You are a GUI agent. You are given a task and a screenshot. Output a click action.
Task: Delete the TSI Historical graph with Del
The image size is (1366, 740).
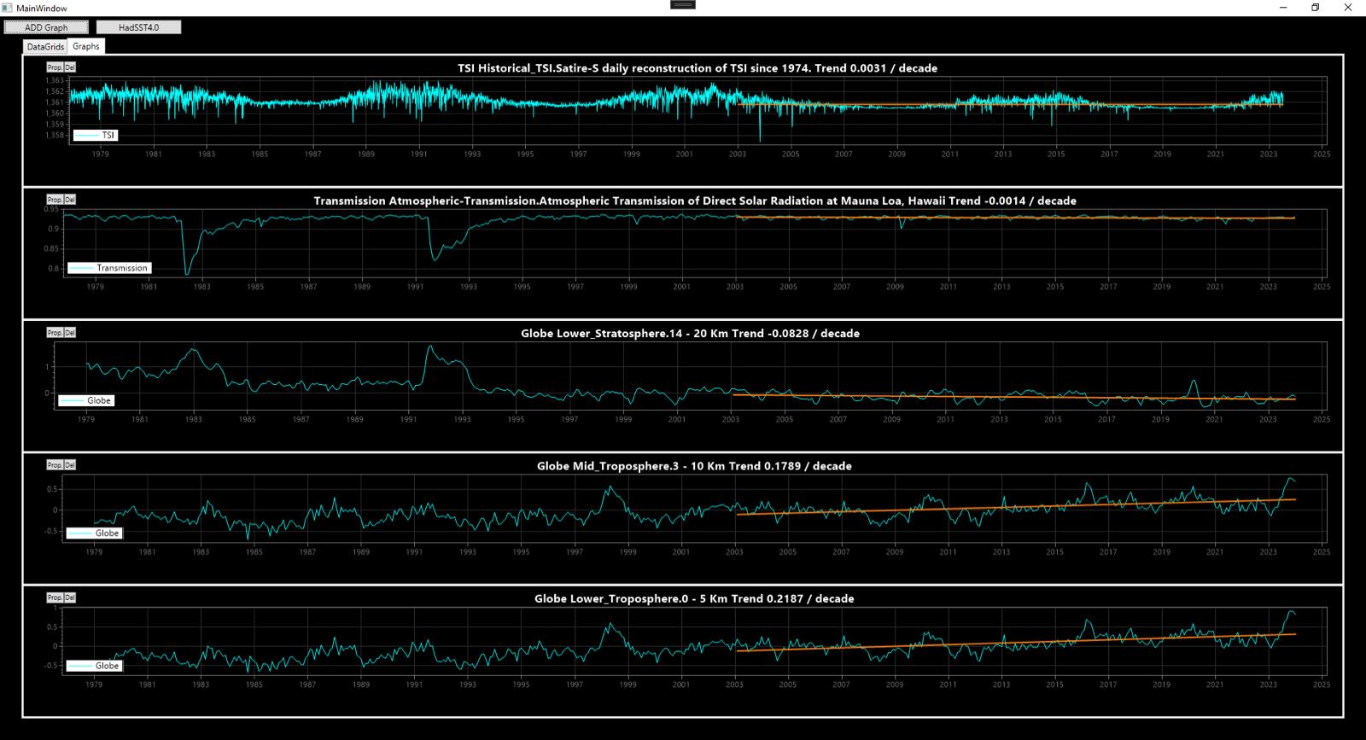70,67
